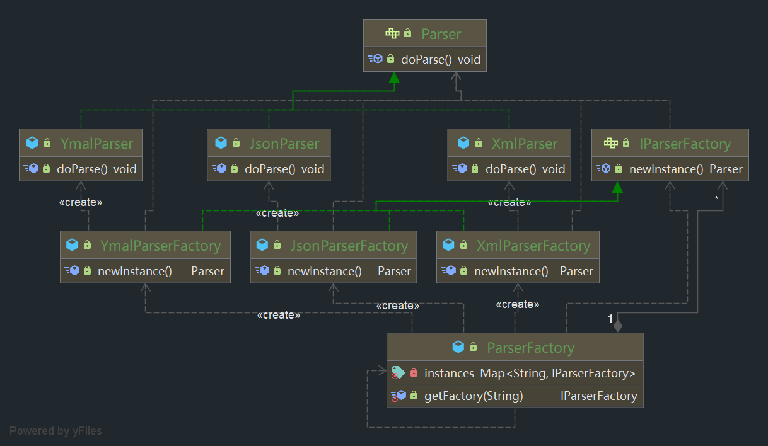
Task: Click the JsonParser class icon
Action: pyautogui.click(x=221, y=144)
